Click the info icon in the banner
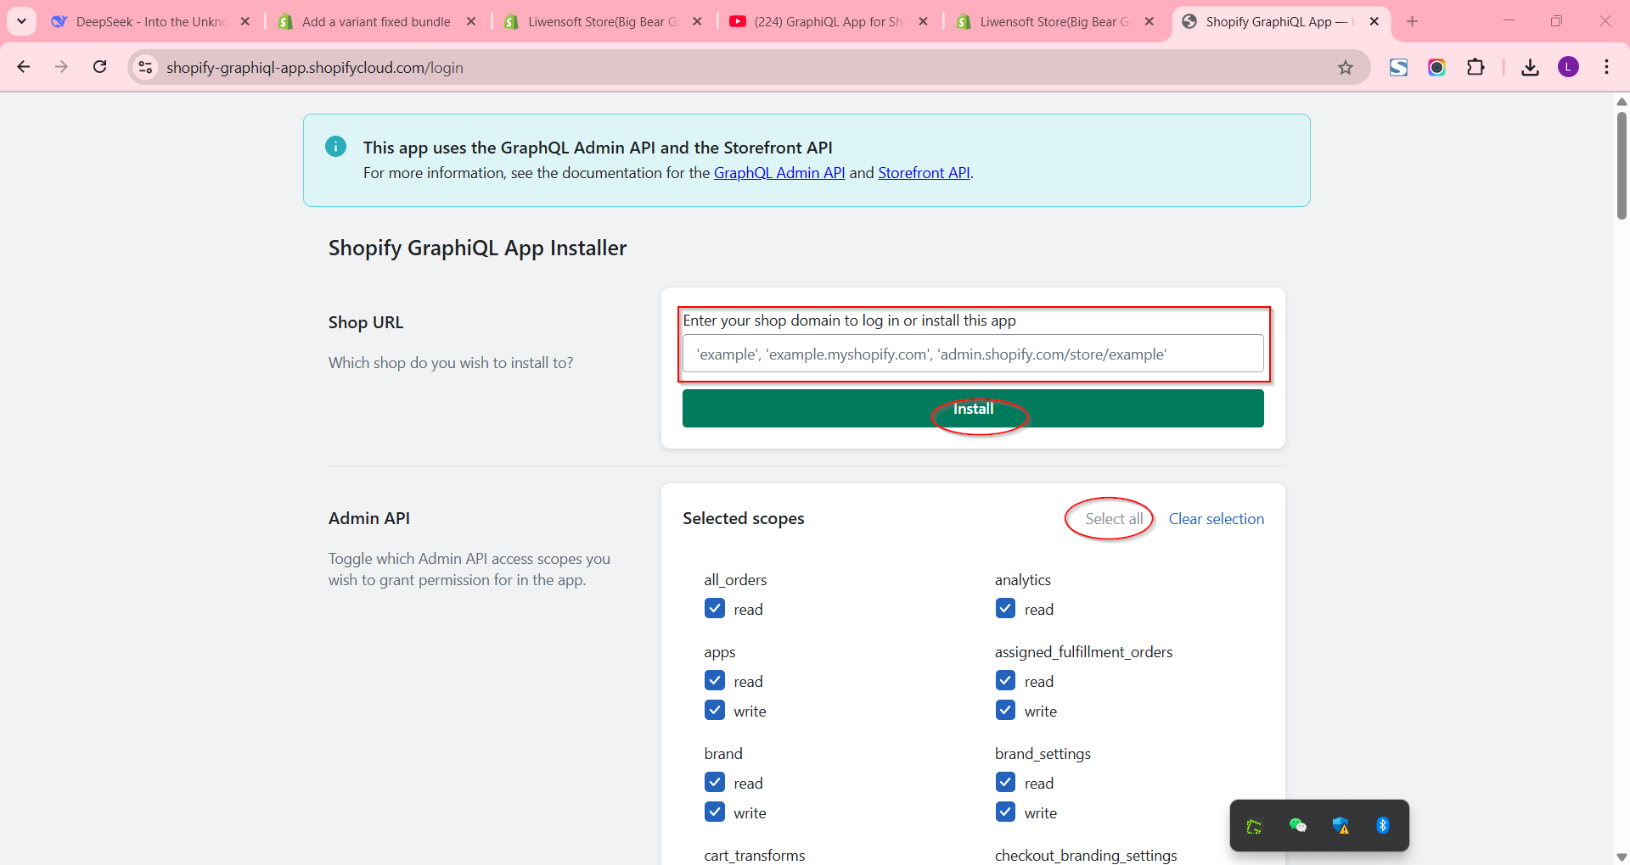This screenshot has height=865, width=1630. [335, 147]
